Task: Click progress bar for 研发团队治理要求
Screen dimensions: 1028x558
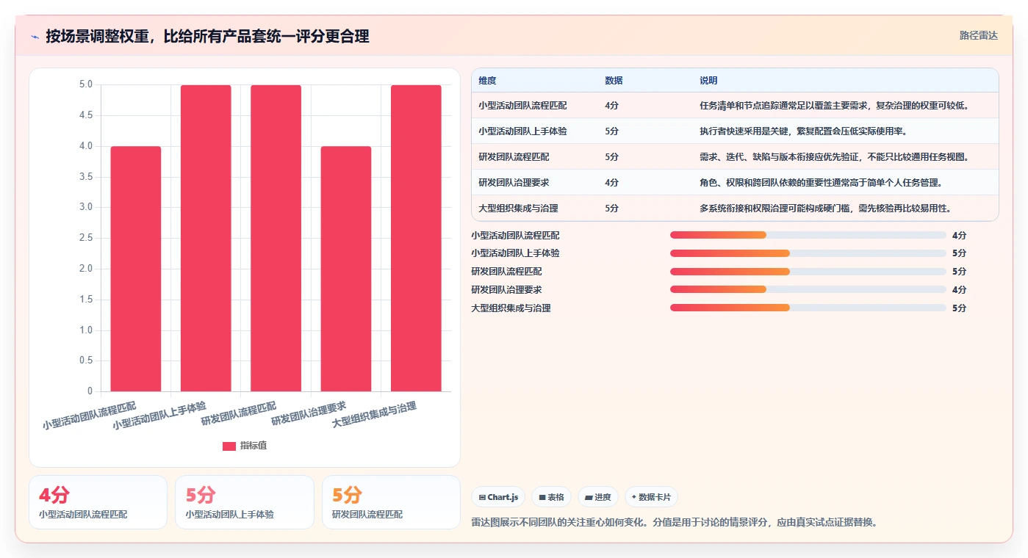Action: [808, 290]
